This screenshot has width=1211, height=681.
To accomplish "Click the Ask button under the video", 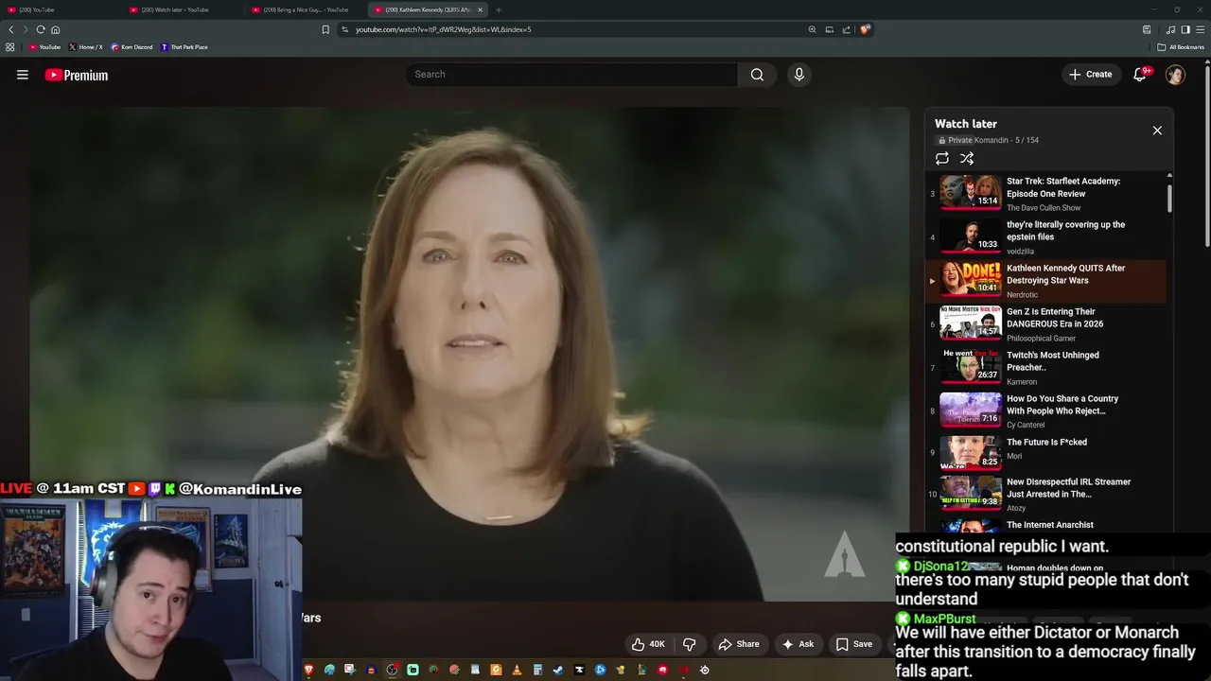I will click(798, 644).
